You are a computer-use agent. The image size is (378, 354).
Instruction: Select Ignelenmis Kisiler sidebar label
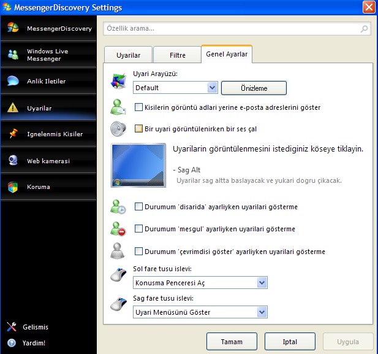(x=55, y=134)
